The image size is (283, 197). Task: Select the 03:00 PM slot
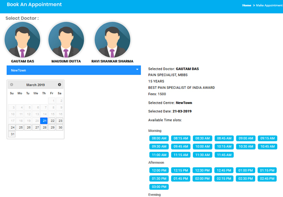coord(159,187)
